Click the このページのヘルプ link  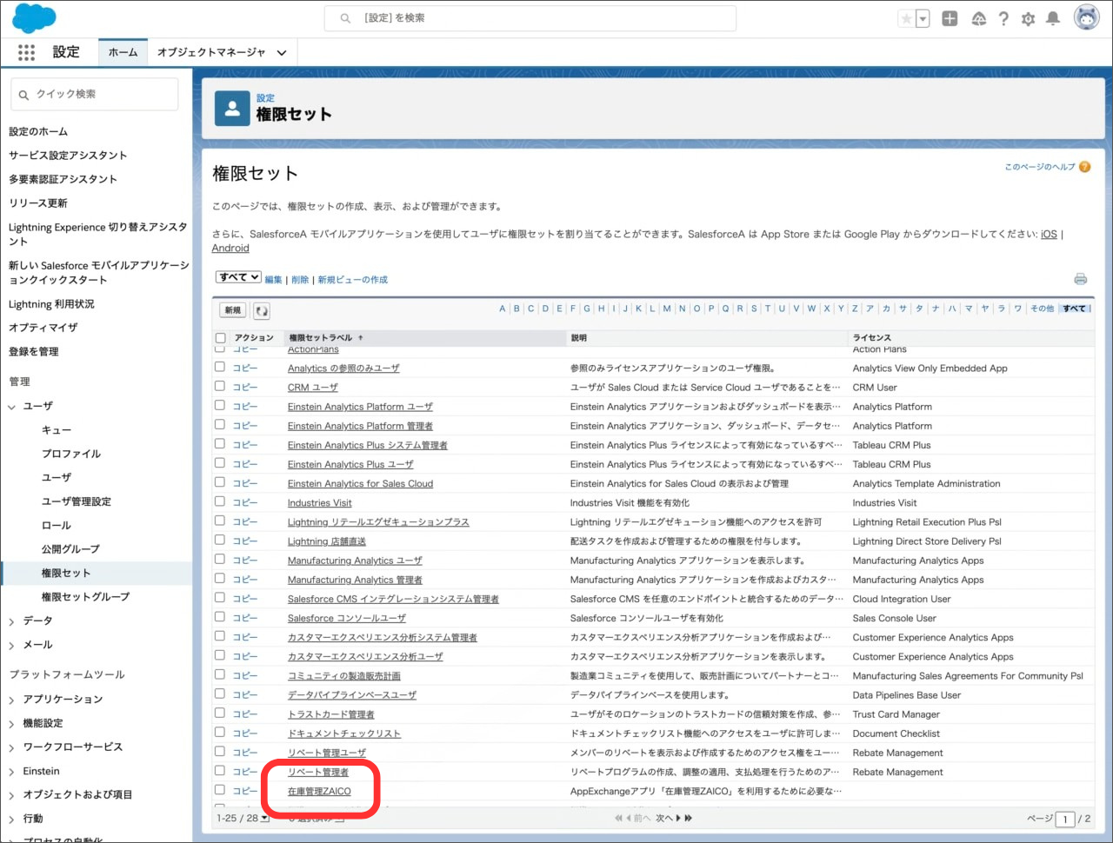1040,167
